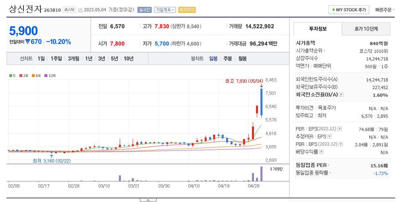This screenshot has width=402, height=202.
Task: Select the 3개월 line chart
Action: pyautogui.click(x=73, y=58)
